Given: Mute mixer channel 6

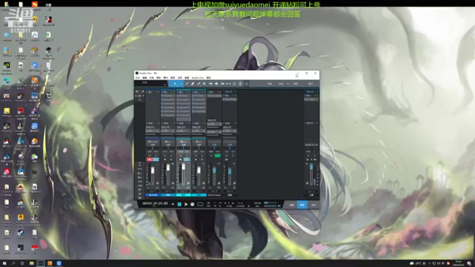Looking at the screenshot, I should click(226, 155).
